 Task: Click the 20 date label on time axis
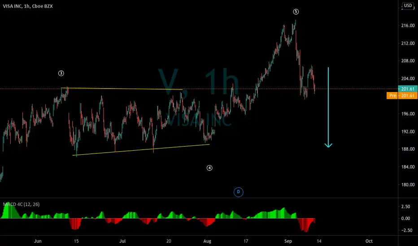[169, 241]
